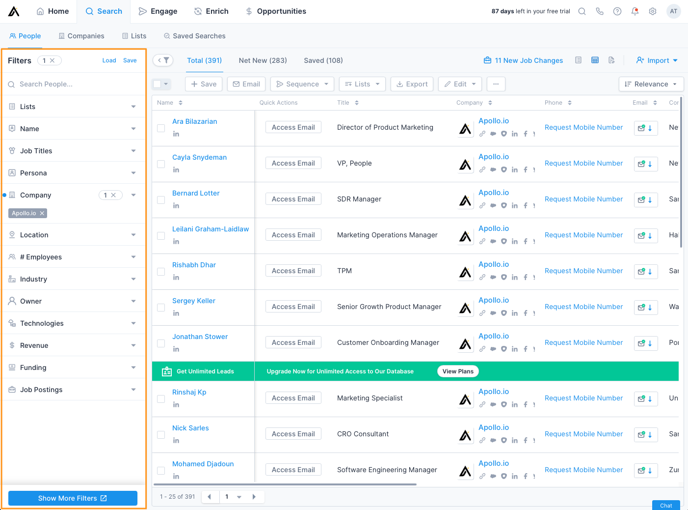Open the Enrich menu
The image size is (688, 510).
pos(212,11)
